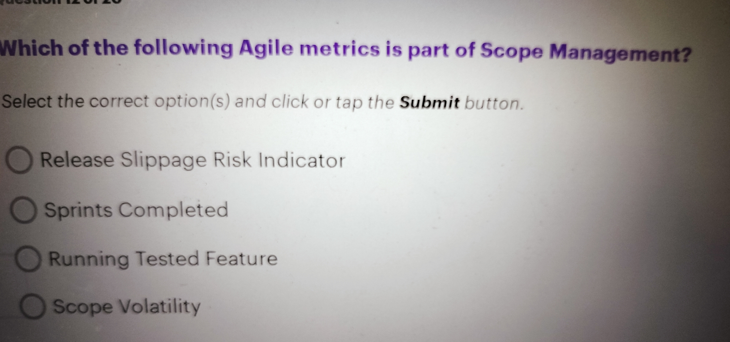Click the Release Slippage Risk Indicator label
The width and height of the screenshot is (730, 342).
(x=192, y=160)
